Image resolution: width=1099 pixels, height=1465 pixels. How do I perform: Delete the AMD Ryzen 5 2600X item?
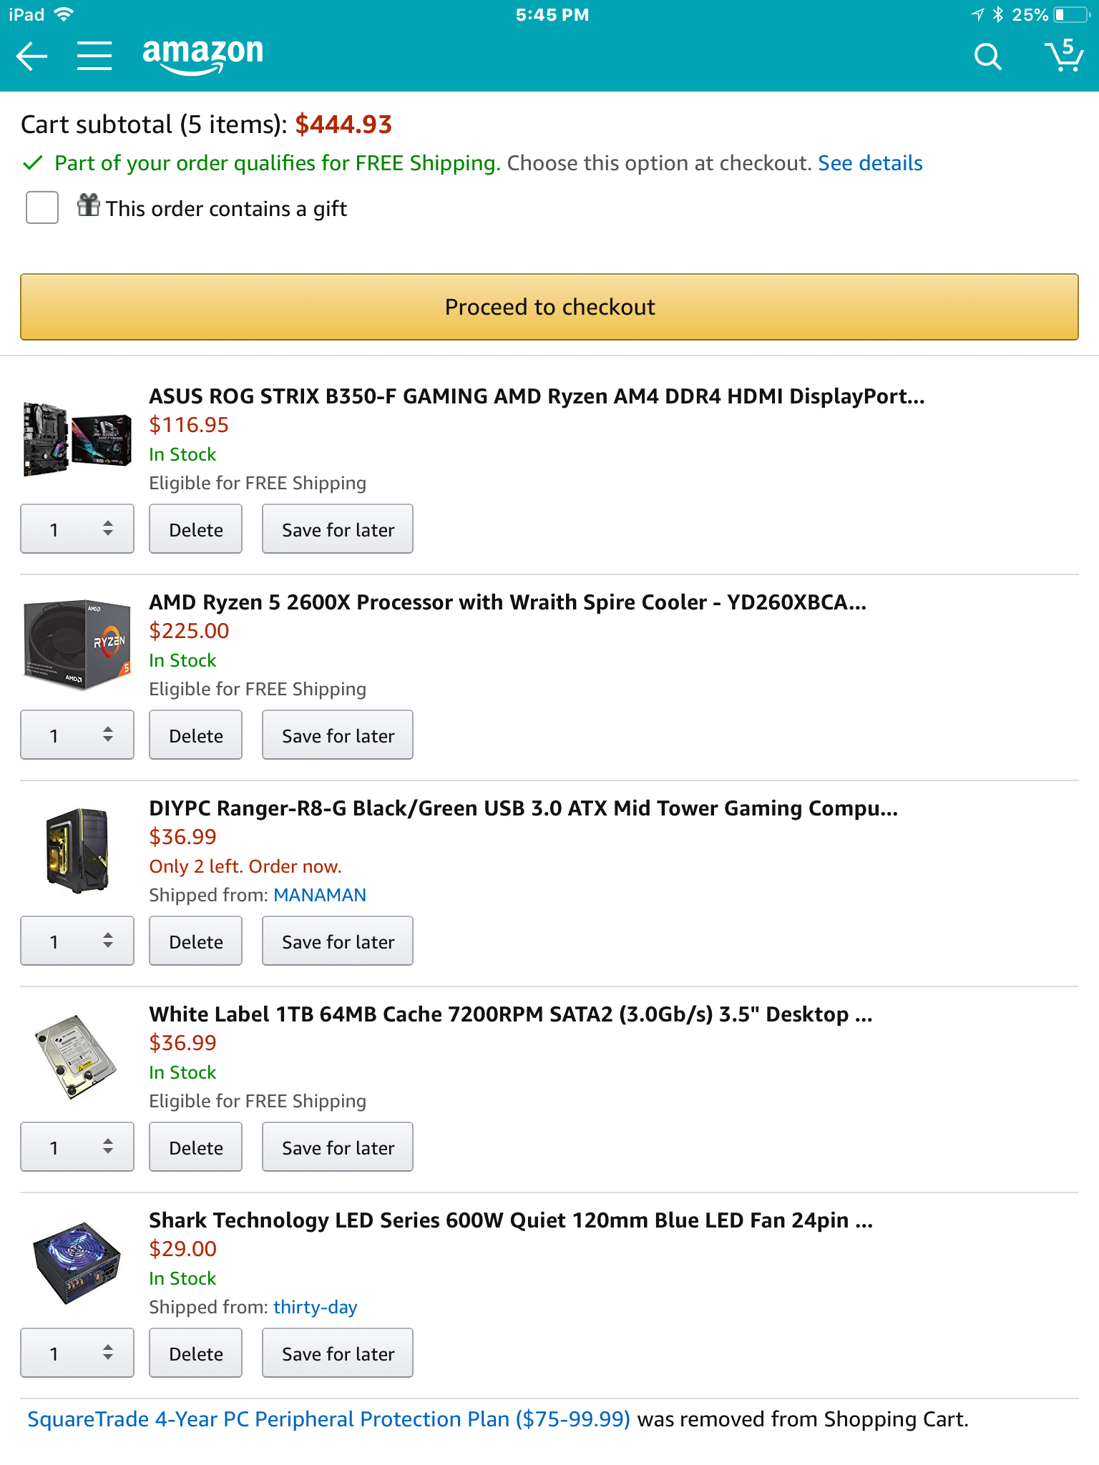tap(195, 735)
